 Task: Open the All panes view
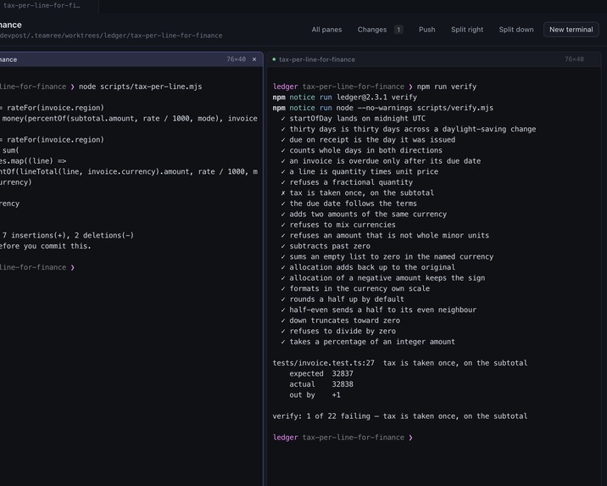coord(326,30)
